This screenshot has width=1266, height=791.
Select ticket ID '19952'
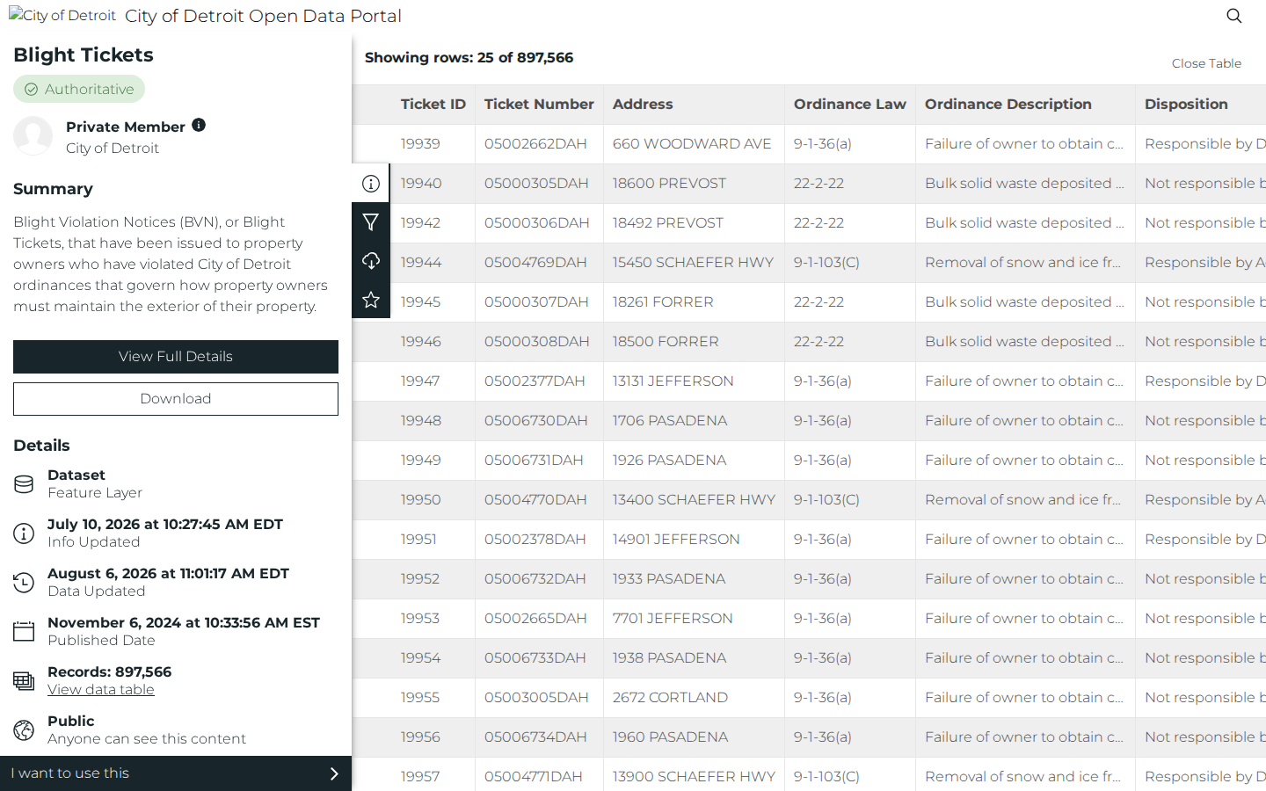(420, 579)
